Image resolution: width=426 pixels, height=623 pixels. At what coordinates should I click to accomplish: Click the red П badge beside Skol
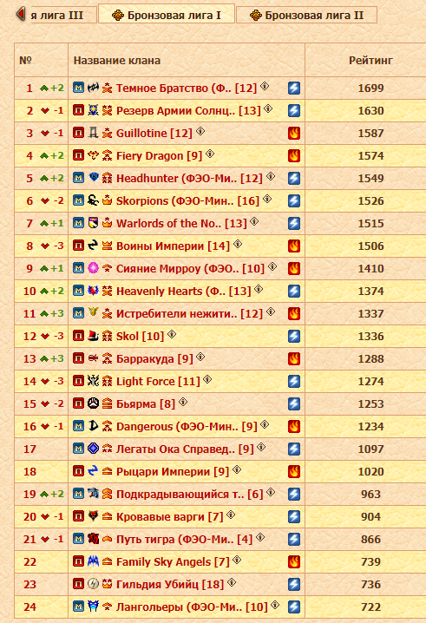click(x=79, y=336)
